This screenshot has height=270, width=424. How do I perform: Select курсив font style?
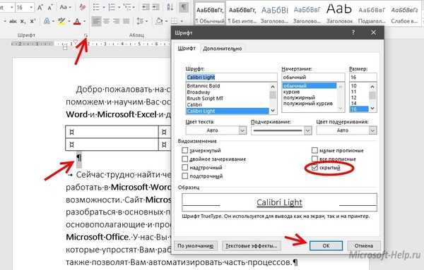click(291, 92)
